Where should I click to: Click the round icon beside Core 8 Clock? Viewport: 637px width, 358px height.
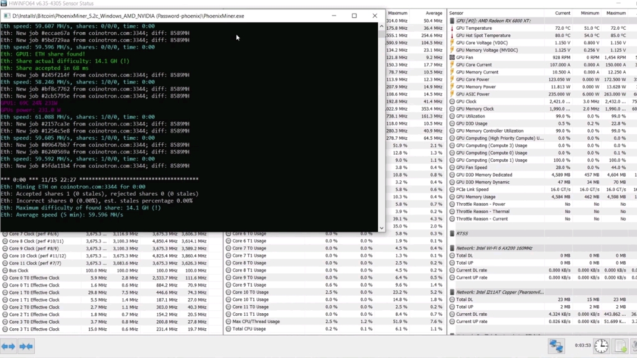click(5, 241)
